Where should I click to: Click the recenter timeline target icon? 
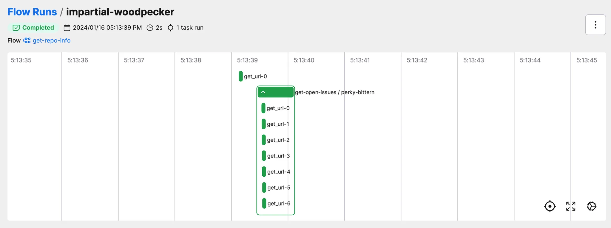[x=550, y=206]
